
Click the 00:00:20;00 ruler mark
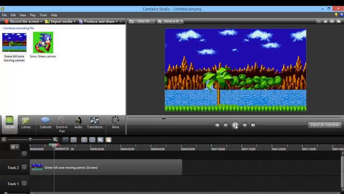click(x=97, y=149)
